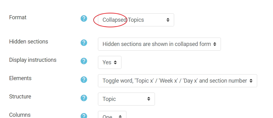Image resolution: width=273 pixels, height=118 pixels.
Task: Open the Collapsed Topics format dropdown
Action: click(x=136, y=20)
